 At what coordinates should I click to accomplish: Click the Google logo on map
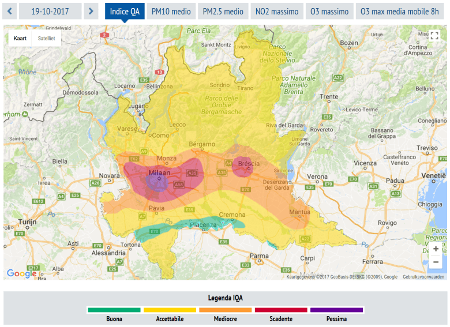click(x=21, y=274)
